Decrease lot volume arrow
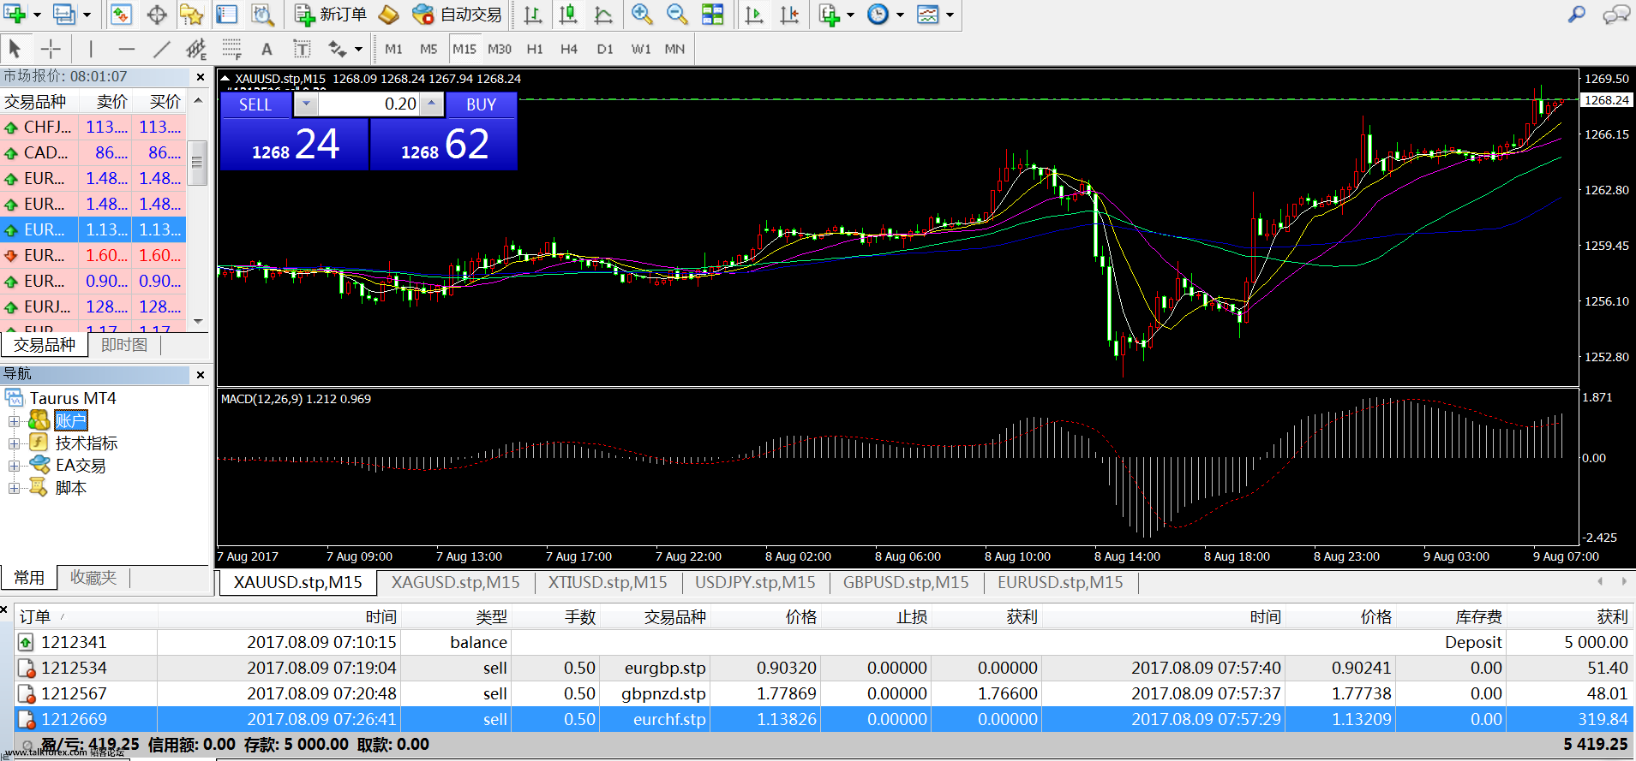Screen dimensions: 1636x761 [x=306, y=104]
